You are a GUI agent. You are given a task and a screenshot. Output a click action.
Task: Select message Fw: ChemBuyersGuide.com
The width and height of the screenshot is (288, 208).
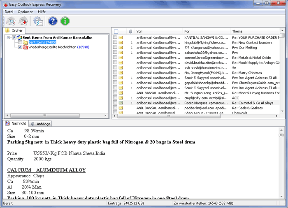point(256,83)
